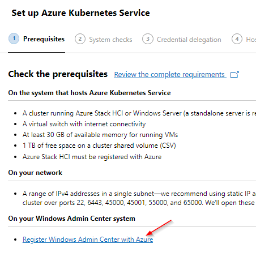256x265 pixels.
Task: Select the step 2 circle icon
Action: (x=80, y=39)
